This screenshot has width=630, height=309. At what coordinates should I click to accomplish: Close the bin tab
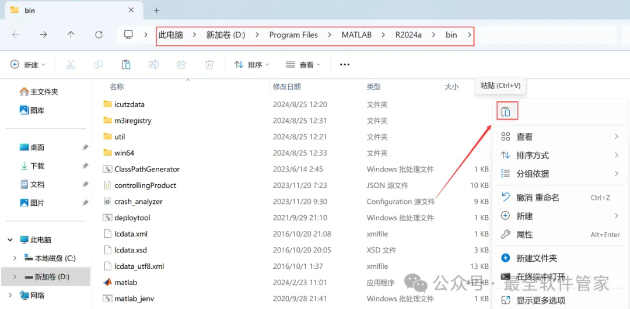click(131, 10)
